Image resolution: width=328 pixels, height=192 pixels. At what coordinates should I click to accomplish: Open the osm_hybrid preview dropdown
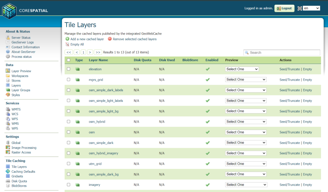(246, 122)
